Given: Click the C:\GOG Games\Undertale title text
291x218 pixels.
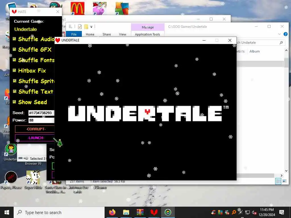Looking at the screenshot, I should (188, 27).
